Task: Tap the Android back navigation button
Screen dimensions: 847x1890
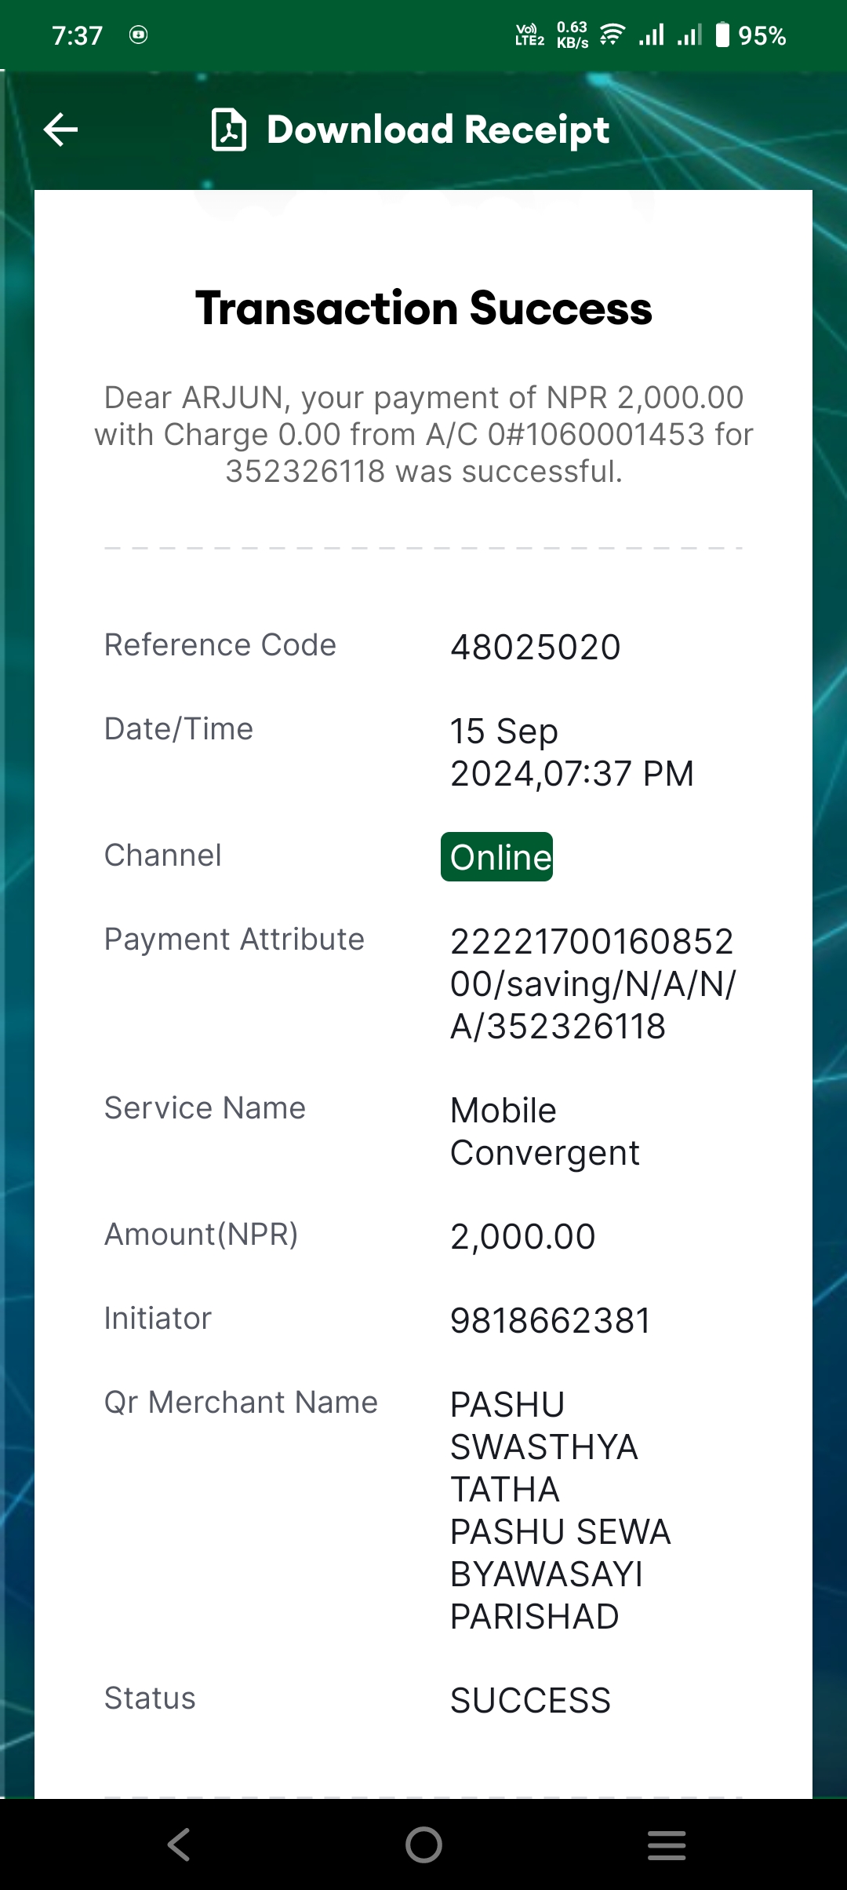Action: coord(179,1844)
